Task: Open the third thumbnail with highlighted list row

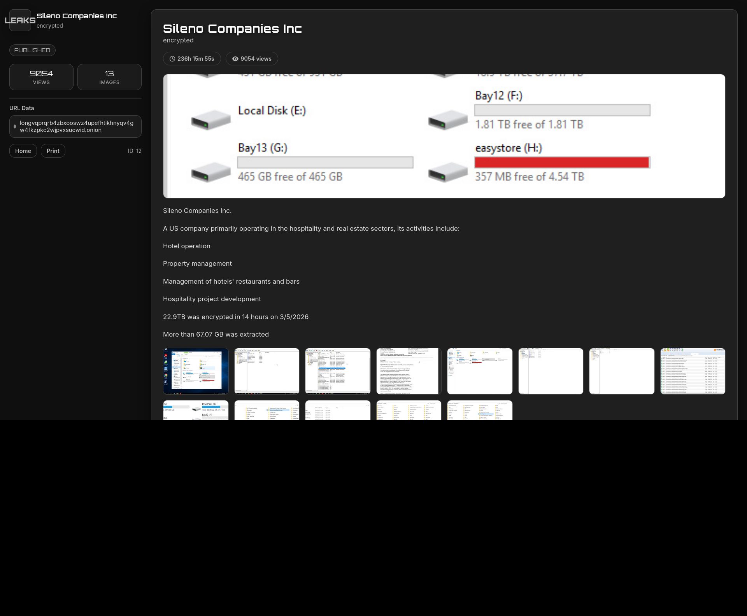Action: [338, 371]
